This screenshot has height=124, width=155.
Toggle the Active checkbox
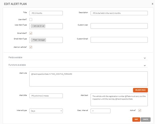point(140,110)
